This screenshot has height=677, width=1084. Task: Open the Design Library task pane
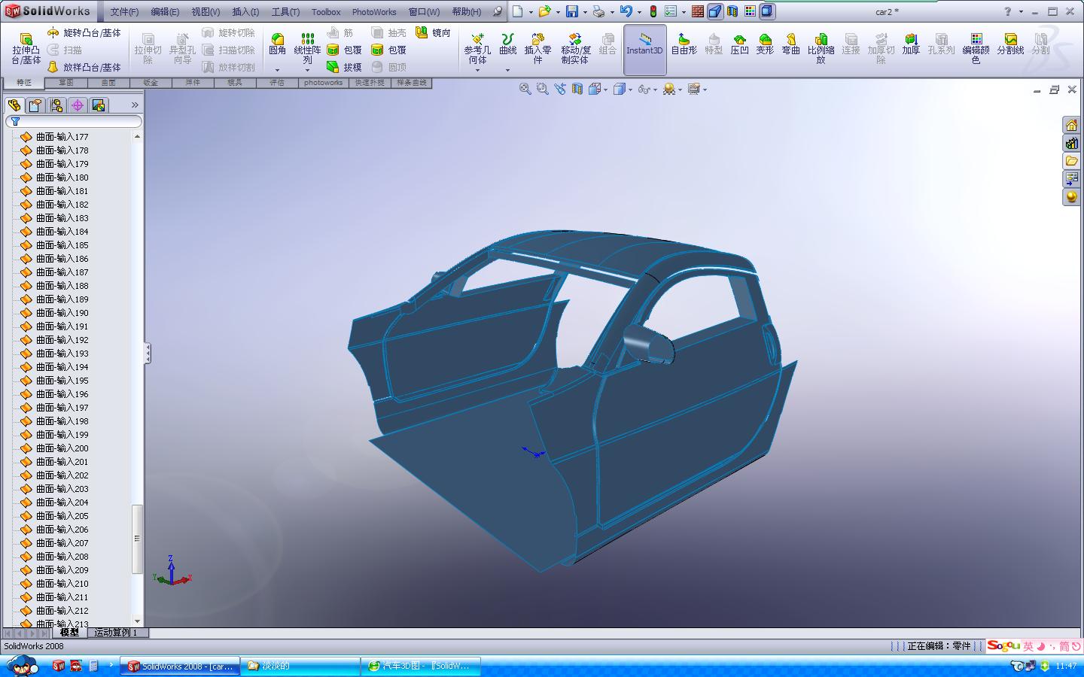coord(1071,143)
